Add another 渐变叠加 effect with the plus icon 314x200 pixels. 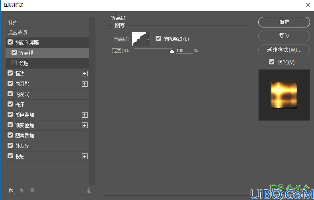point(85,125)
